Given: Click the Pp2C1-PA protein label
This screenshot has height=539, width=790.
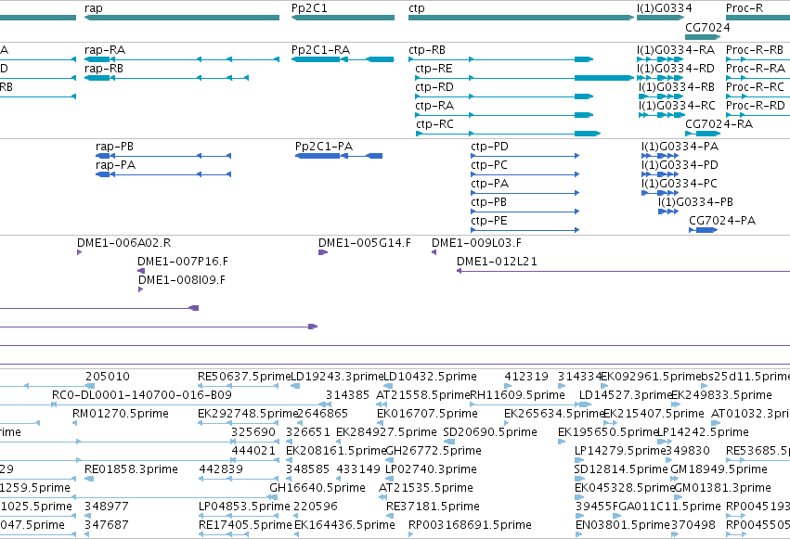Looking at the screenshot, I should [324, 147].
